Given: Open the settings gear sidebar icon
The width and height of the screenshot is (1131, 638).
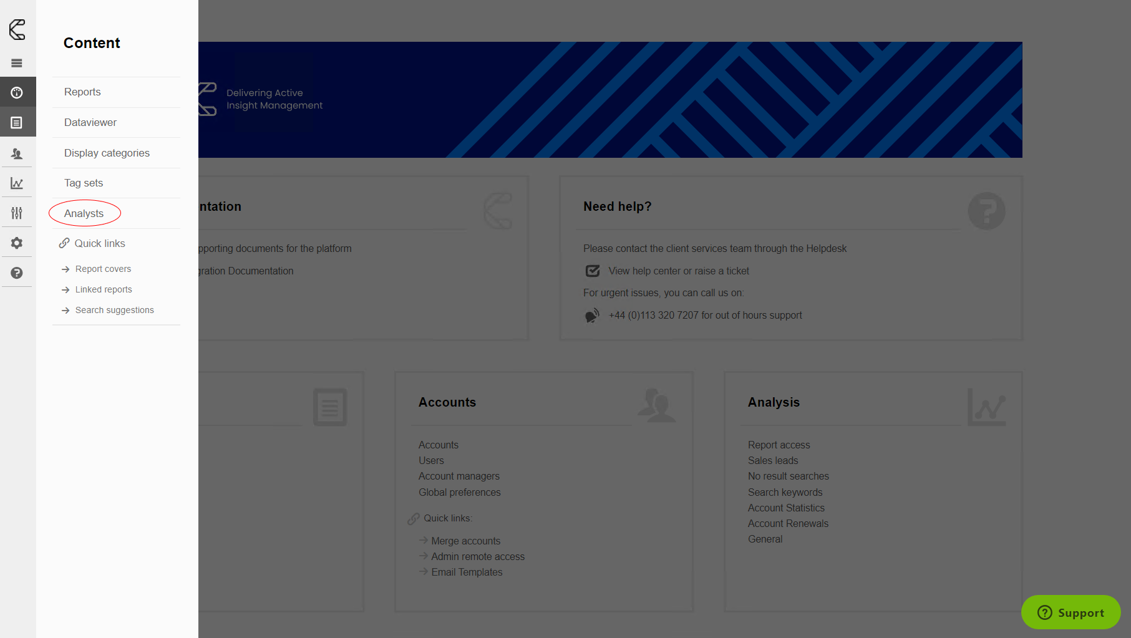Looking at the screenshot, I should pos(17,243).
